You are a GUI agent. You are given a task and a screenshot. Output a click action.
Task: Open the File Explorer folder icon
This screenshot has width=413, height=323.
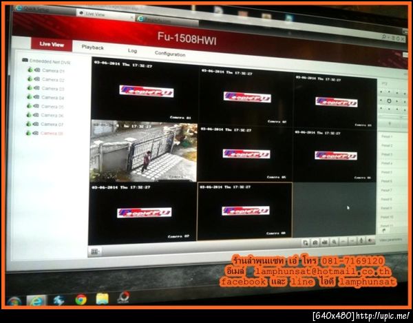tap(102, 298)
